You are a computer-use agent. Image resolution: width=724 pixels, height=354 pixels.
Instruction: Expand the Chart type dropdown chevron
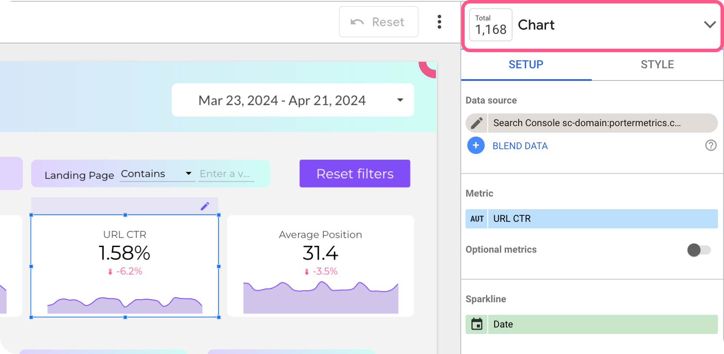click(710, 25)
